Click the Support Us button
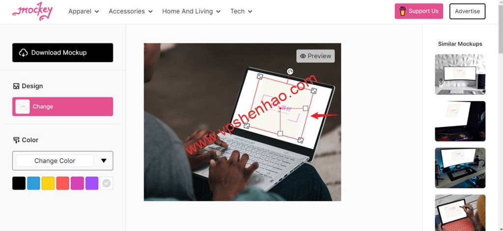The width and height of the screenshot is (503, 231). 419,11
